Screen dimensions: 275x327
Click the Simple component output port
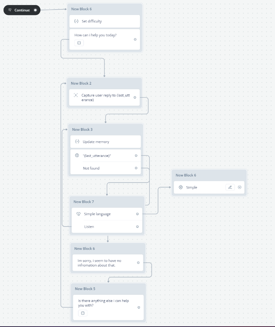240,187
